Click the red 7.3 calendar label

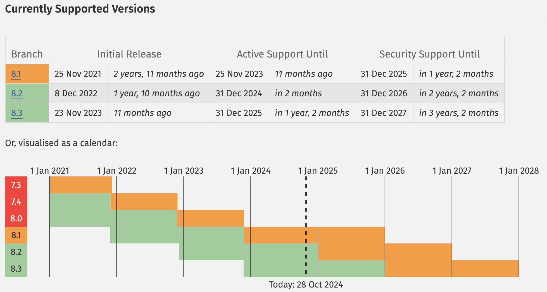(16, 185)
